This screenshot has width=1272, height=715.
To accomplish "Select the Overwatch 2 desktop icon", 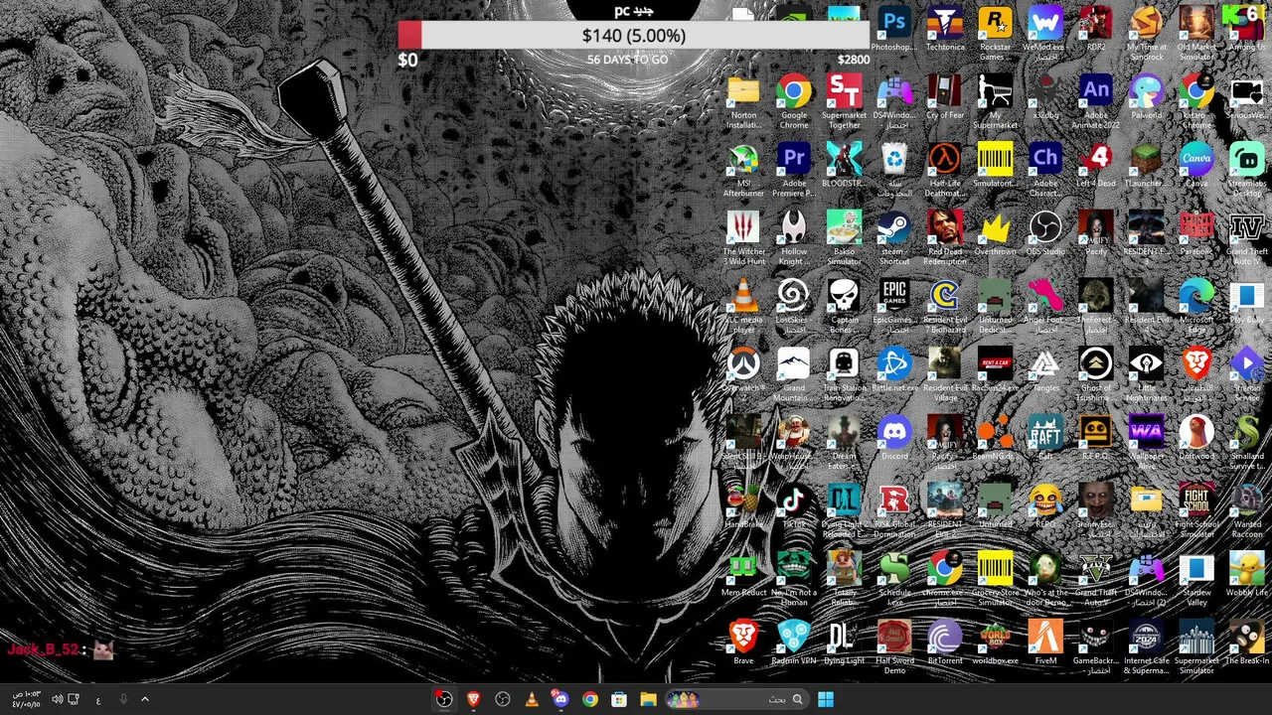I will pos(743,371).
